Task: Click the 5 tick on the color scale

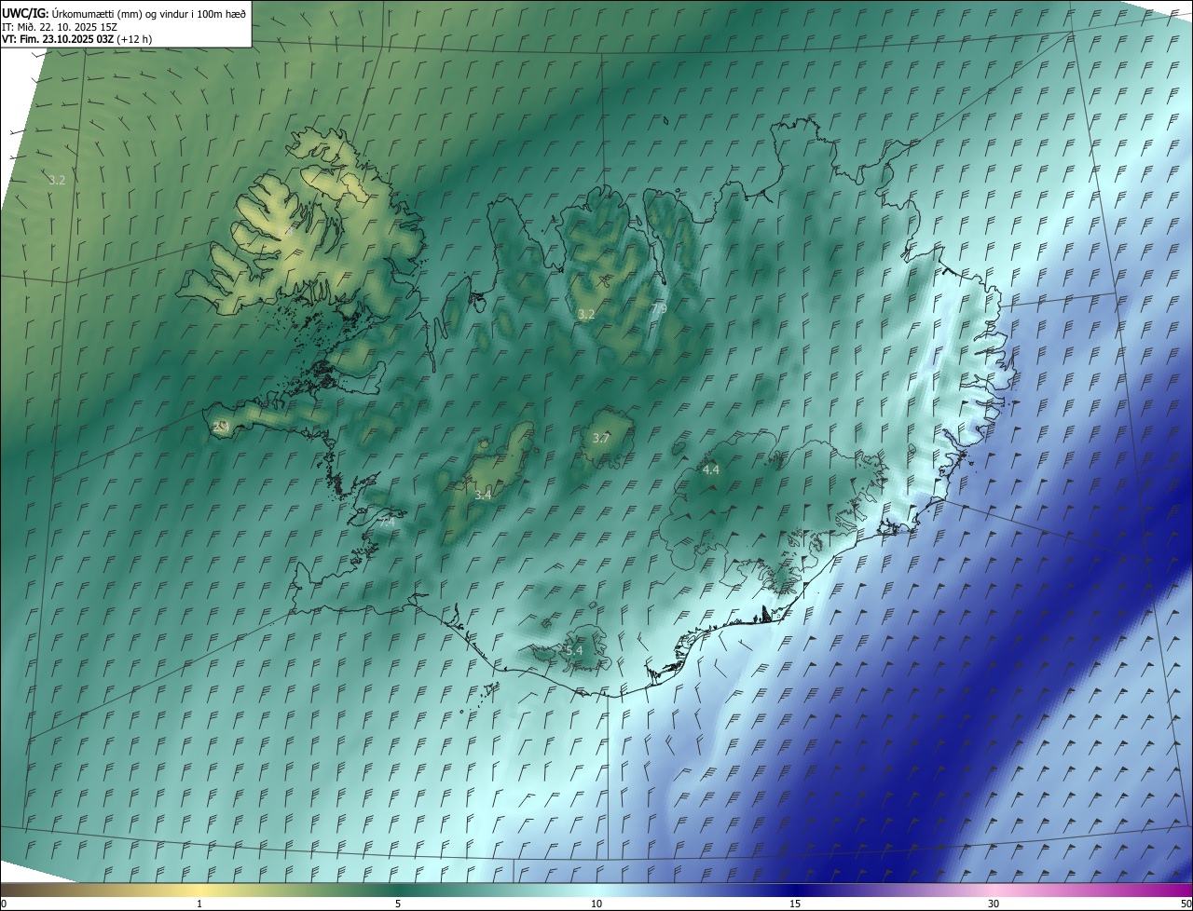Action: (x=398, y=904)
